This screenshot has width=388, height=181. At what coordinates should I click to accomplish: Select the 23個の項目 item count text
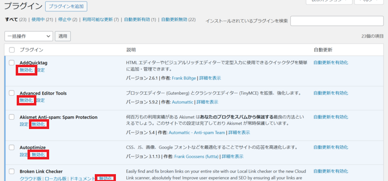pyautogui.click(x=372, y=36)
